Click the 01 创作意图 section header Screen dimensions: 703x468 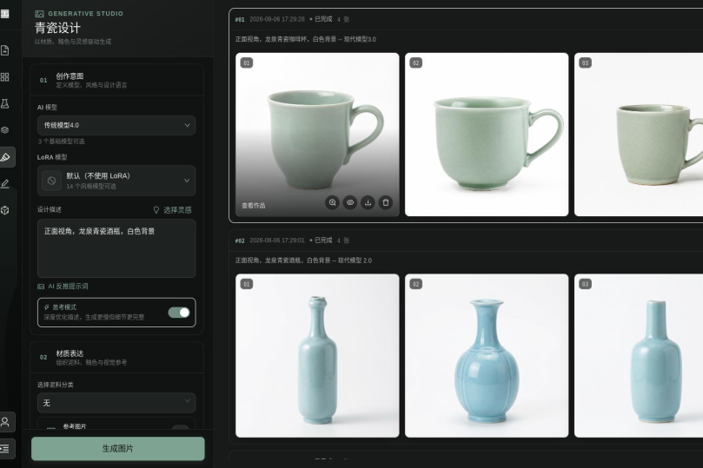[x=116, y=80]
